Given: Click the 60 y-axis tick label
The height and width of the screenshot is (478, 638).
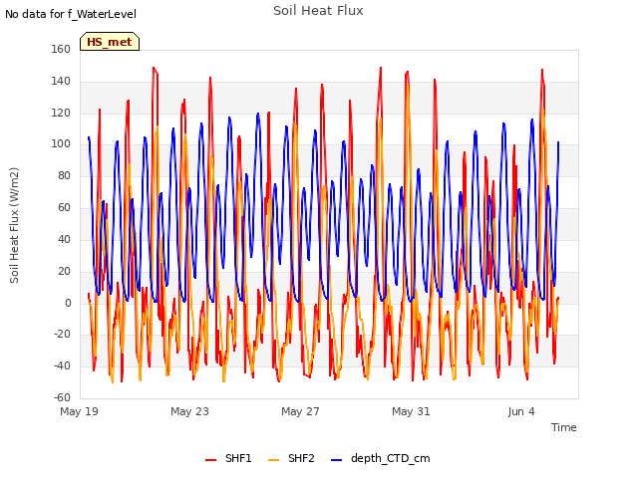Looking at the screenshot, I should pos(64,207).
